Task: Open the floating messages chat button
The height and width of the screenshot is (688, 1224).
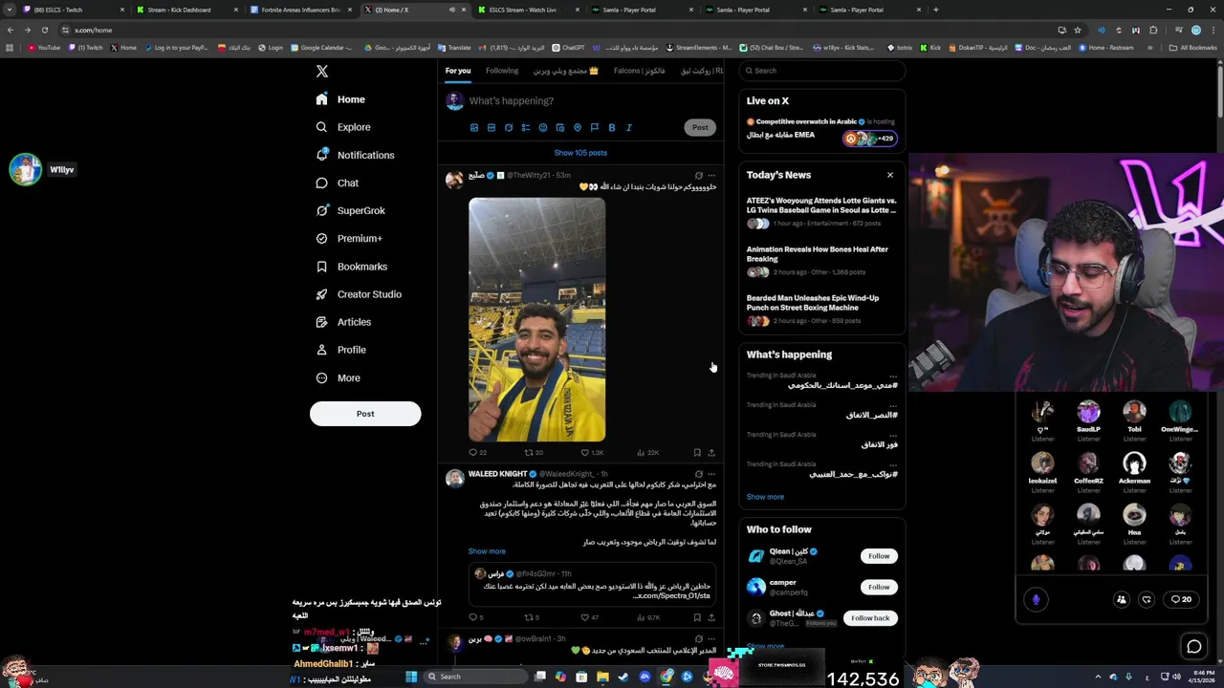Action: (1194, 647)
